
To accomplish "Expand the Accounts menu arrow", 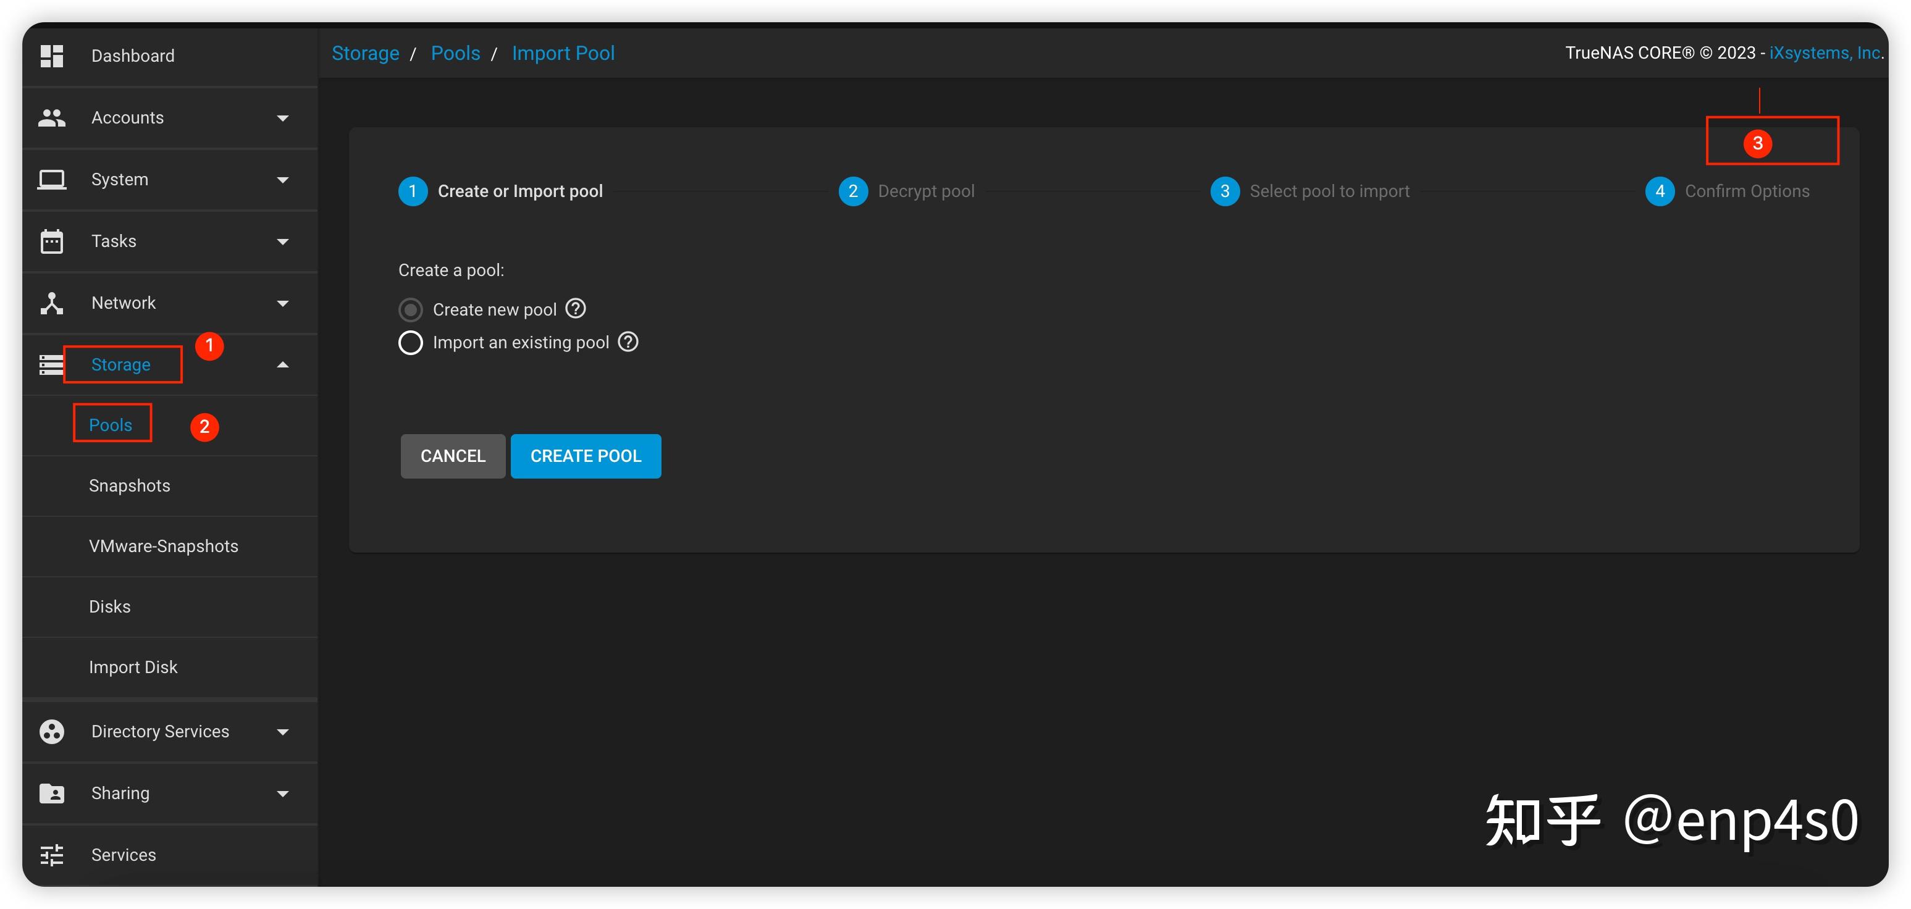I will [x=282, y=118].
